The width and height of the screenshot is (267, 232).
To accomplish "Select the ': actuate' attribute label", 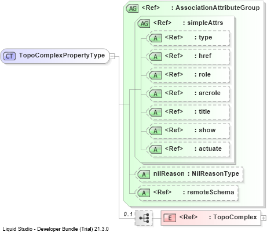I will 208,148.
